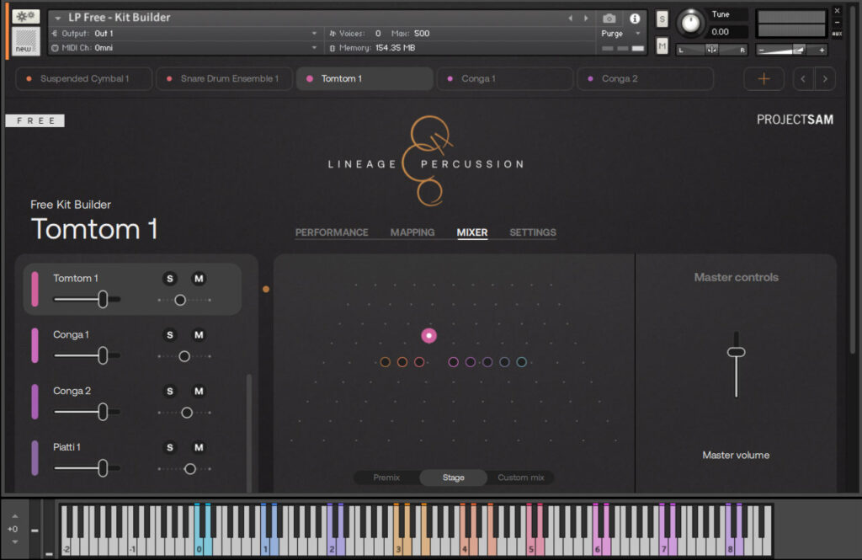Click the camera snapshot icon
Screen dimensions: 862x560
[609, 18]
